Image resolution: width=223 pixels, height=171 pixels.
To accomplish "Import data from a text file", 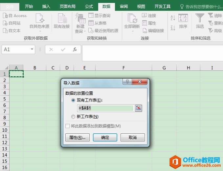I will coord(12,31).
